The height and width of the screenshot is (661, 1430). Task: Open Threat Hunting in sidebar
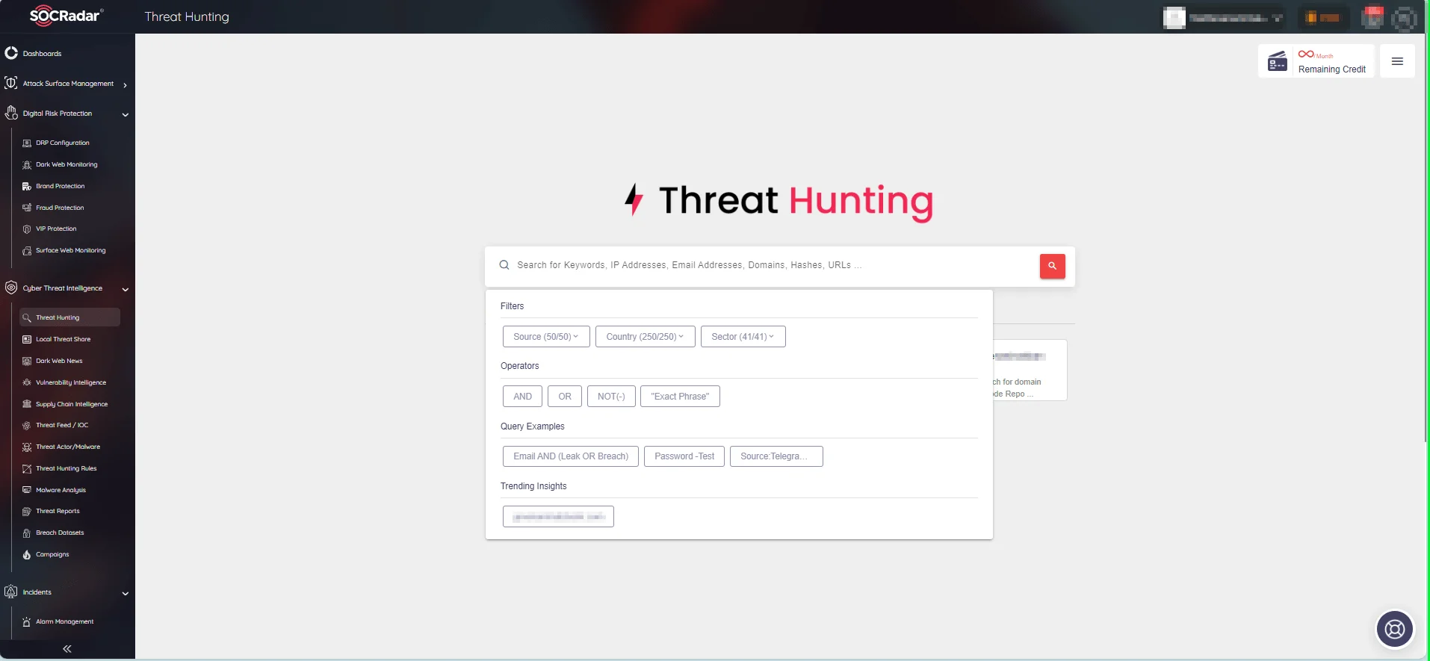[69, 317]
